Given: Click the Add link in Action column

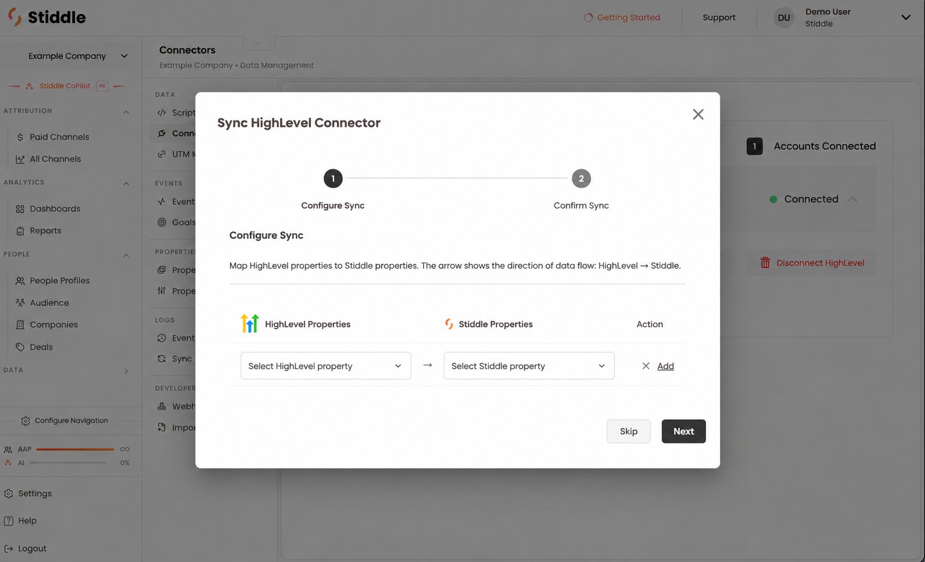Looking at the screenshot, I should pyautogui.click(x=665, y=366).
